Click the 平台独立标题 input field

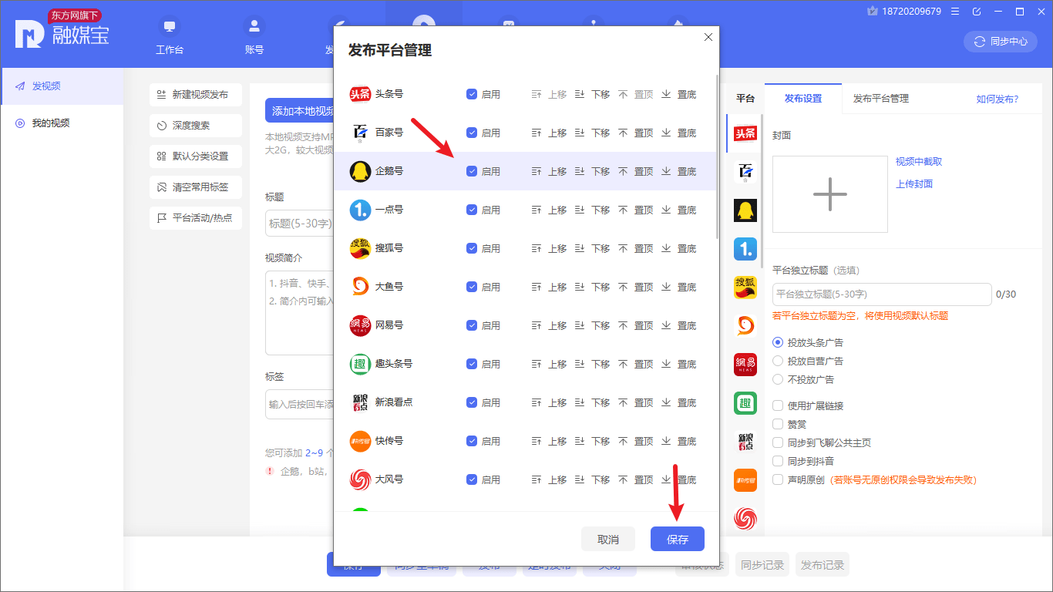[882, 294]
